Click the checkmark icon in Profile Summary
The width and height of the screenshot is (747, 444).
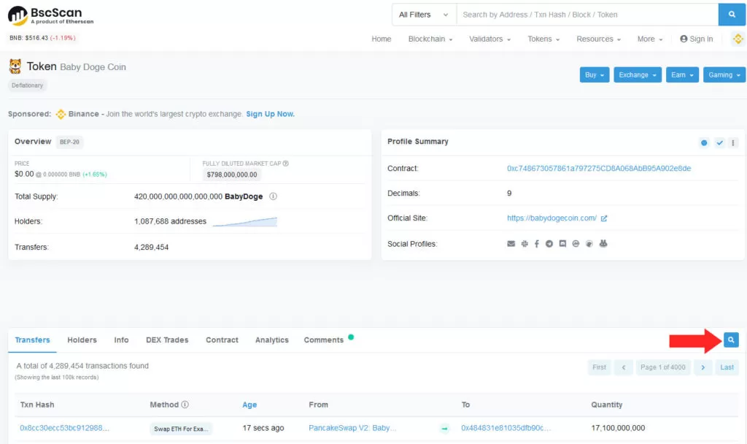point(719,142)
